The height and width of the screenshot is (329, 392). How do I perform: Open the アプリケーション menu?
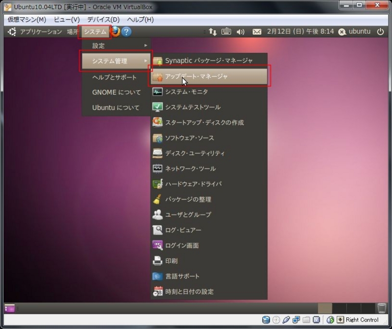(41, 32)
